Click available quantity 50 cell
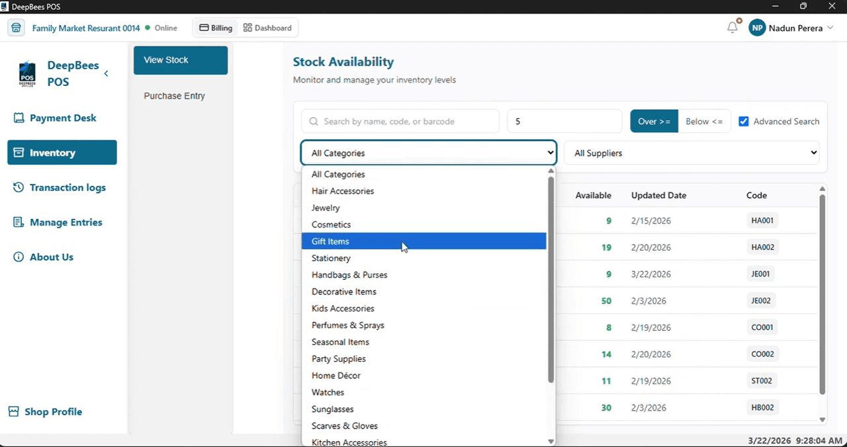 (x=606, y=301)
